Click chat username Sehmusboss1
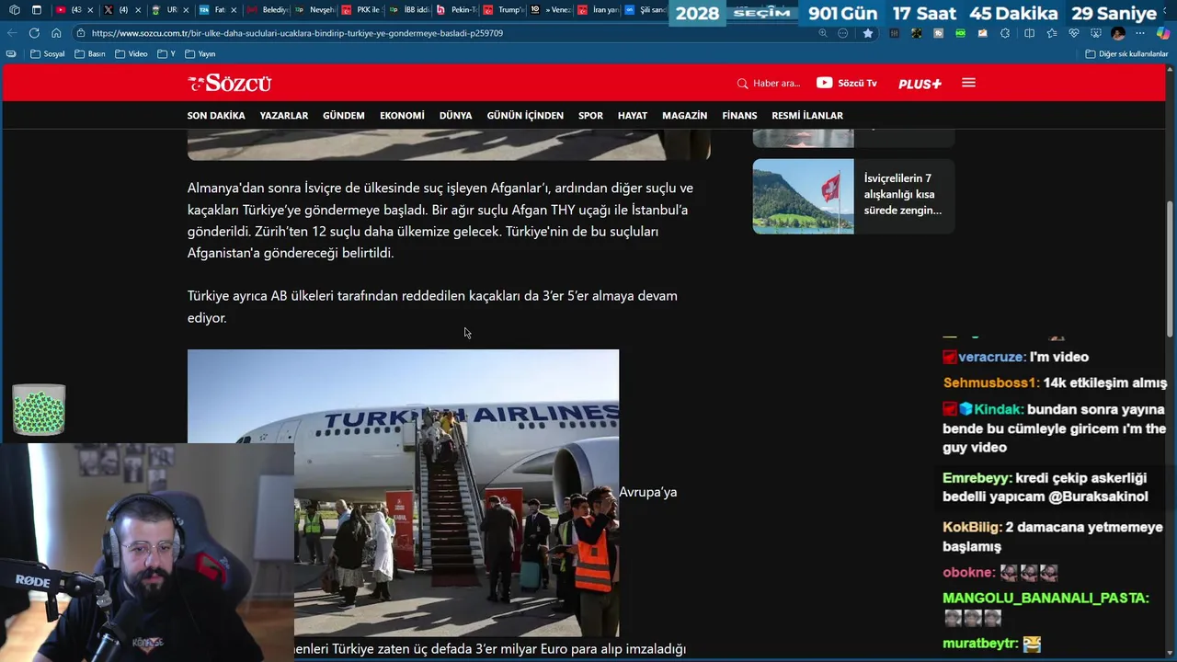The image size is (1177, 662). [991, 382]
